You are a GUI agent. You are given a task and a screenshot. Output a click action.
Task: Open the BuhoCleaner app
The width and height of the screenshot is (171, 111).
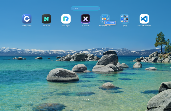pos(27,19)
